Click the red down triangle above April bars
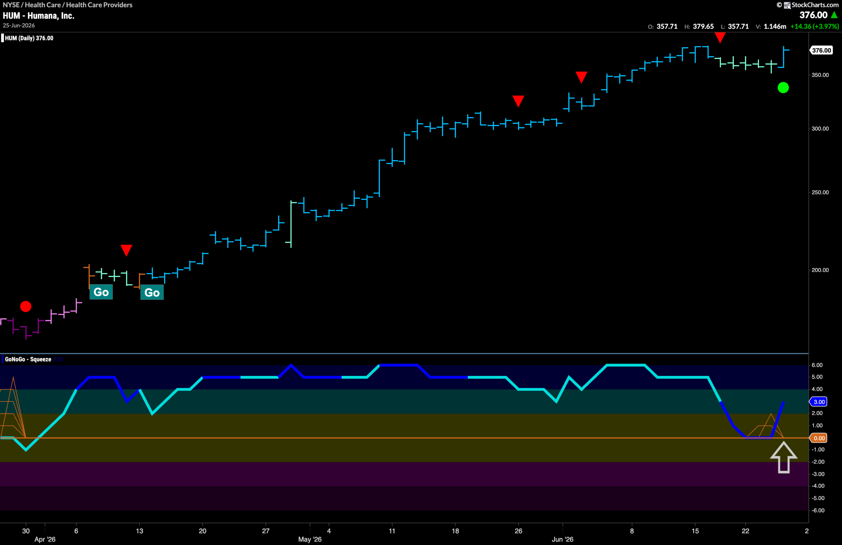The image size is (842, 545). coord(126,250)
